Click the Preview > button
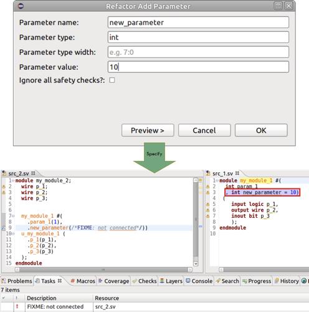 point(148,130)
